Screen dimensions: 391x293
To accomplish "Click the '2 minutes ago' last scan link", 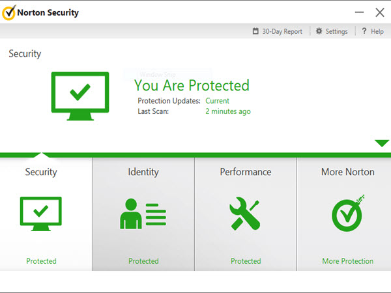I will click(228, 111).
